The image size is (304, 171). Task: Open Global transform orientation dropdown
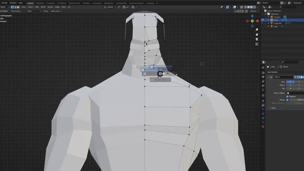(110, 7)
